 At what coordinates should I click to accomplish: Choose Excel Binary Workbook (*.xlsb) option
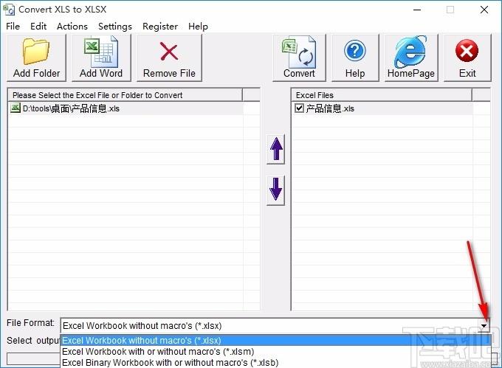click(x=275, y=363)
